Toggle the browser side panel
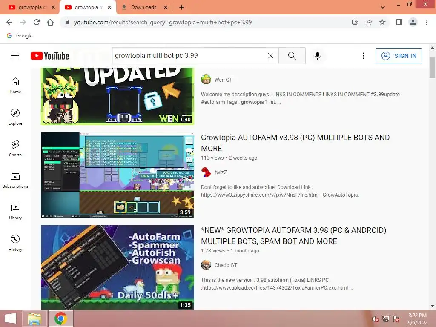Viewport: 436px width, 327px height. 399,22
